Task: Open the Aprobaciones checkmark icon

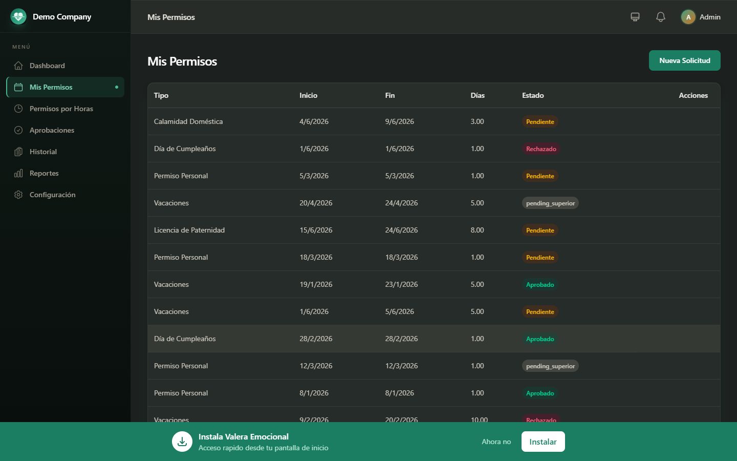Action: (18, 130)
